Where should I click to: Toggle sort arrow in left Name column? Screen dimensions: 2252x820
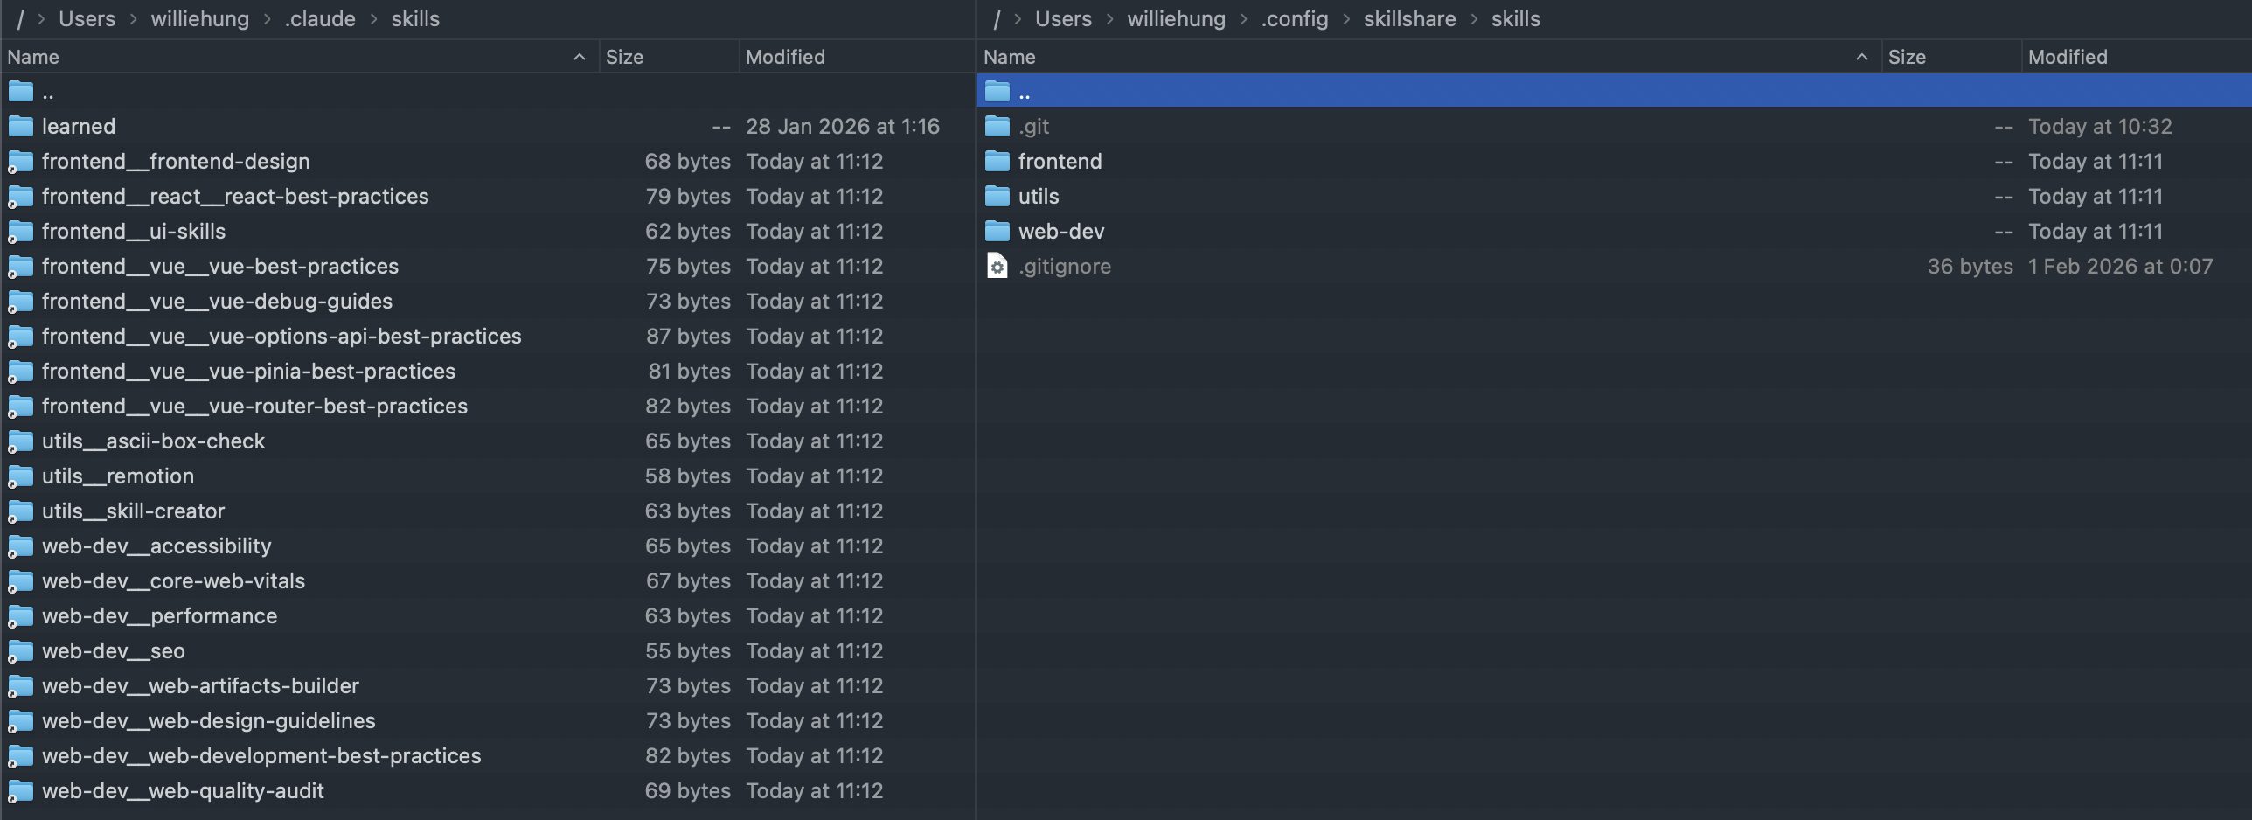click(x=579, y=57)
